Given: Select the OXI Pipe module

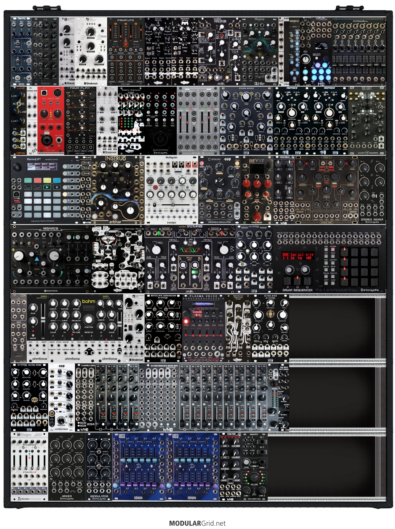Looking at the screenshot, I should (19, 328).
